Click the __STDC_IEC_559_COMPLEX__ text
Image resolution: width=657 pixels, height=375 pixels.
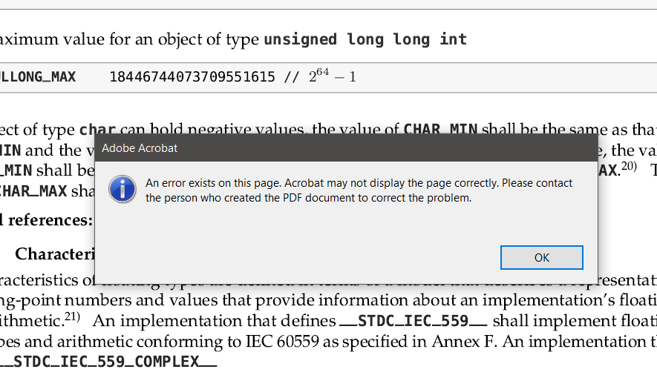click(x=108, y=362)
